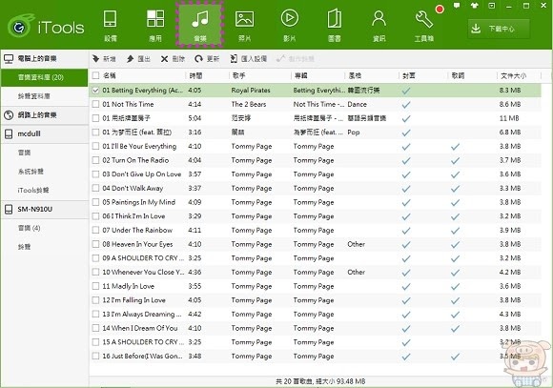Check the 11 Madly In Love song

[95, 286]
